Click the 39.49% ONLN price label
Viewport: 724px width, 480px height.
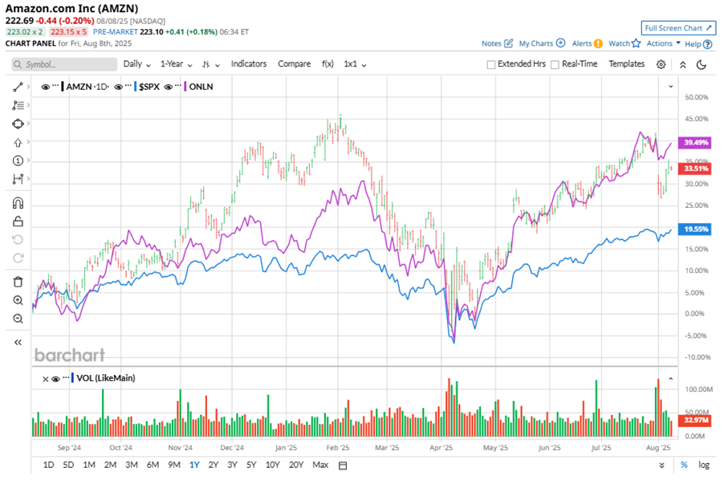click(694, 143)
